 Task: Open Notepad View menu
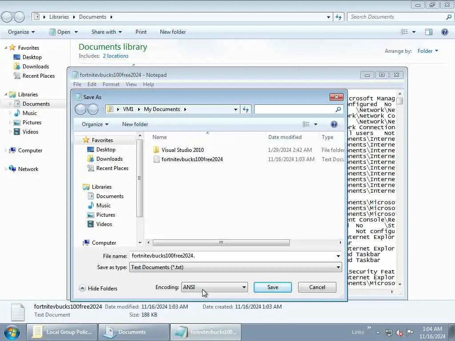(131, 84)
